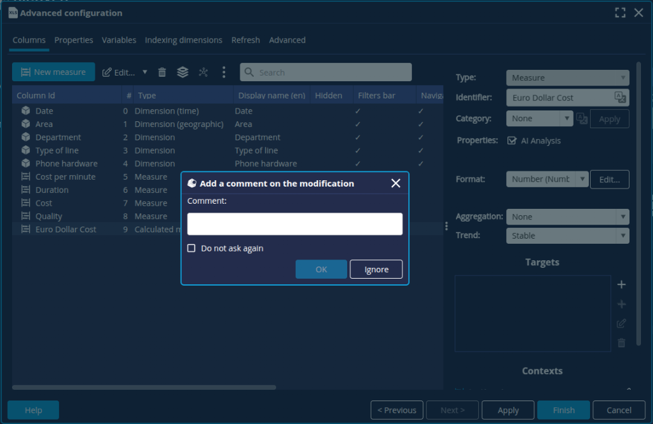Open the Variables tab
The image size is (653, 424).
[x=119, y=40]
